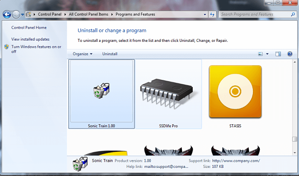
Task: Click the Size 107 KB value
Action: (x=218, y=167)
